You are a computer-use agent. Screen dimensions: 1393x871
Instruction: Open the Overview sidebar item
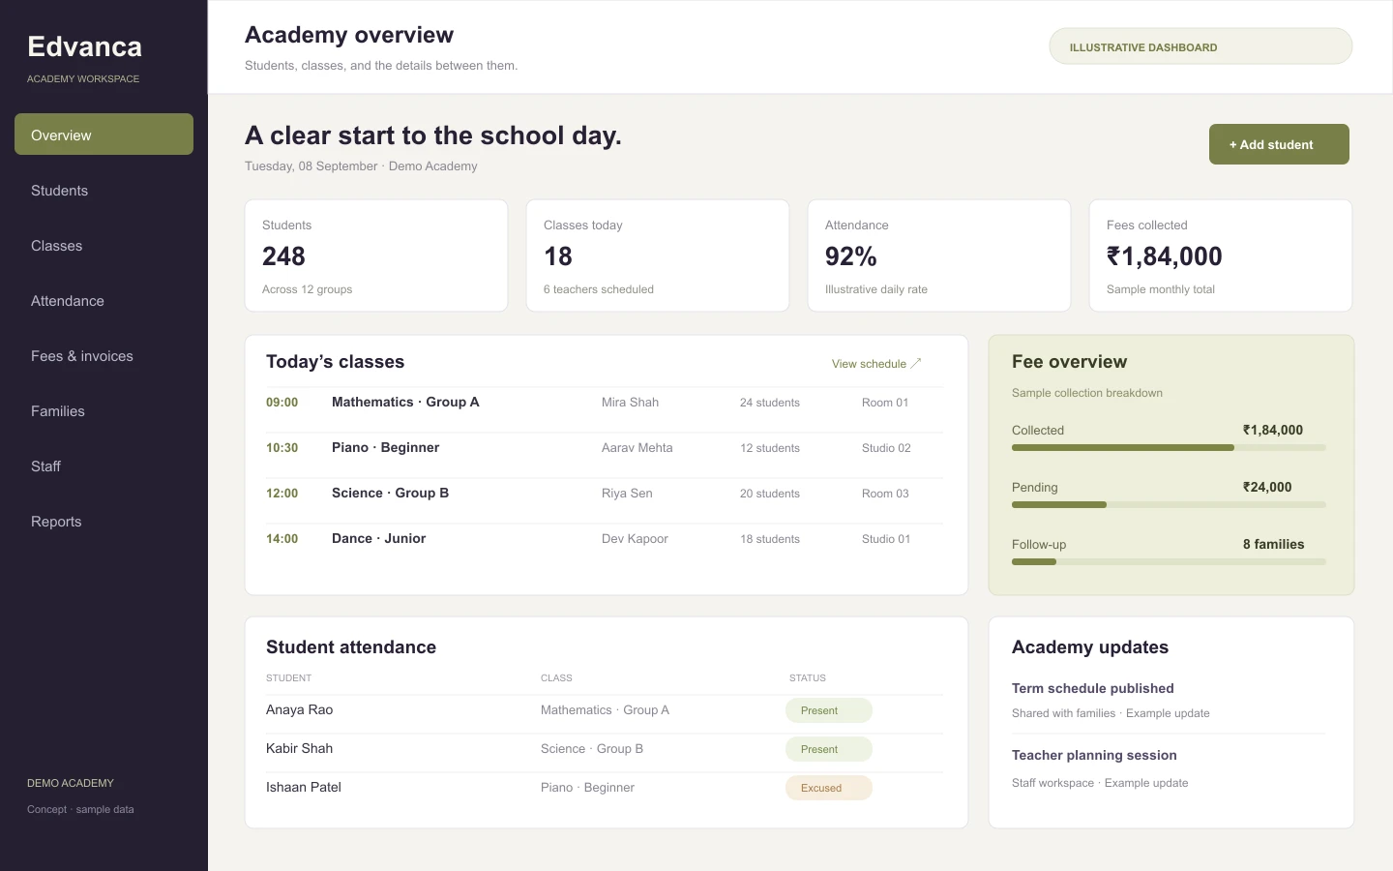pyautogui.click(x=104, y=135)
